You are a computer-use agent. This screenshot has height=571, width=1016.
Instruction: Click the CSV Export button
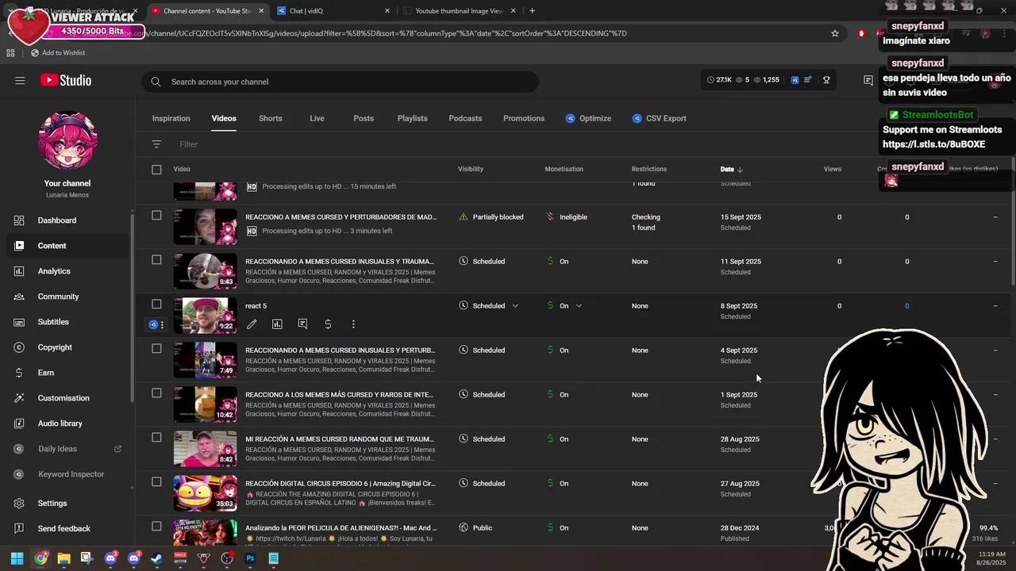pos(659,118)
